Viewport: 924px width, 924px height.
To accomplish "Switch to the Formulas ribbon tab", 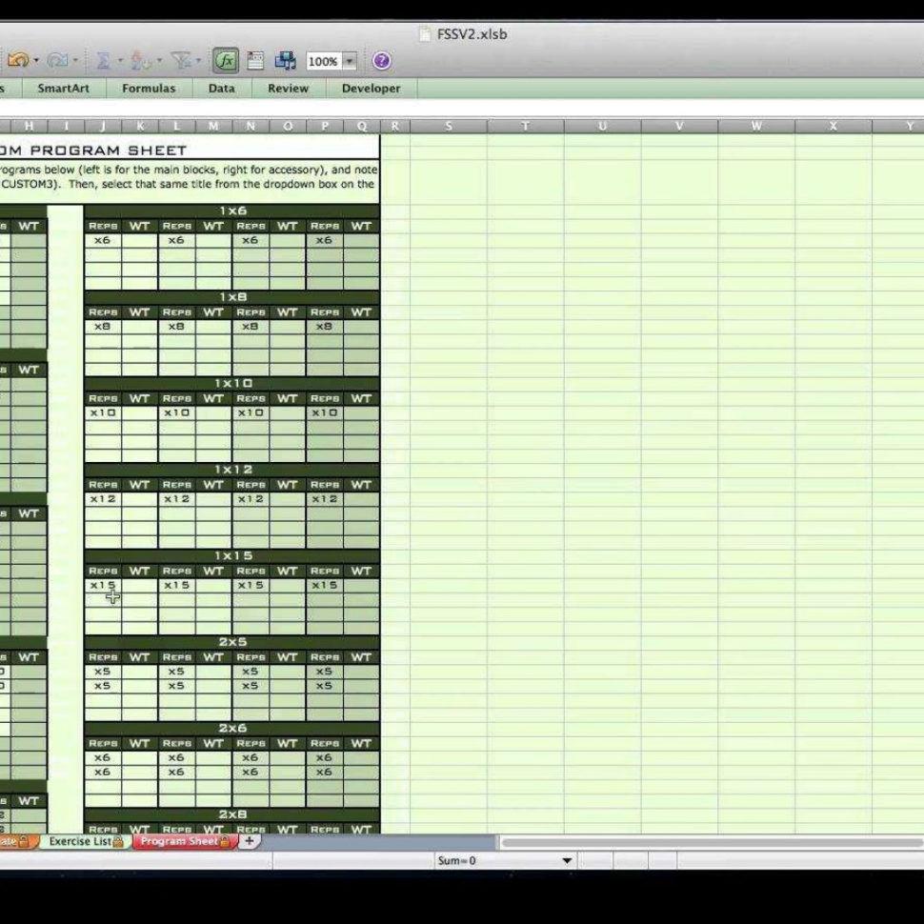I will pos(149,88).
